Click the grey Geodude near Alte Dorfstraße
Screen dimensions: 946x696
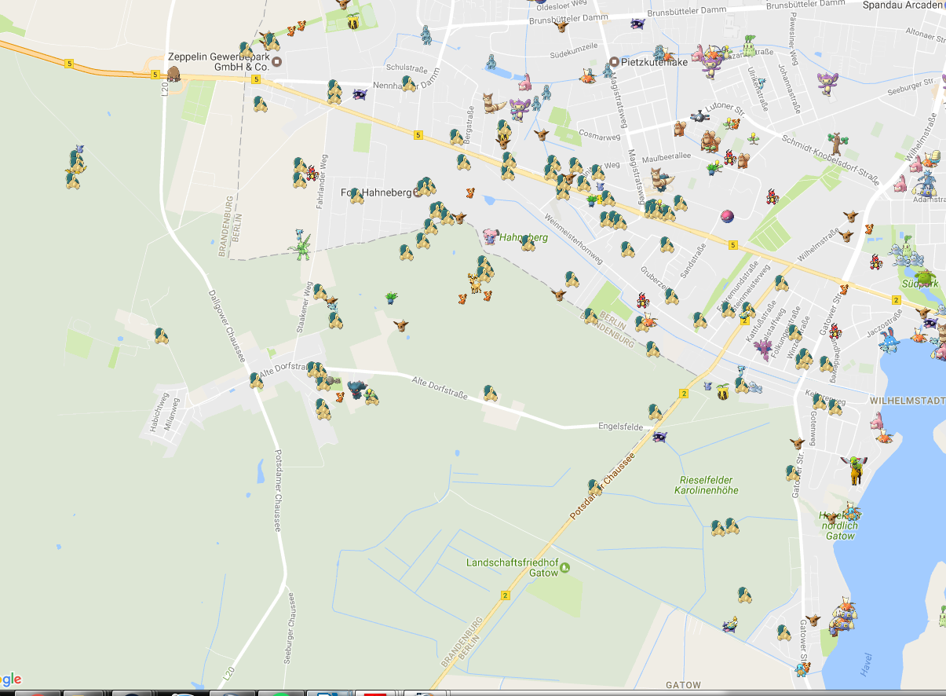tap(331, 381)
